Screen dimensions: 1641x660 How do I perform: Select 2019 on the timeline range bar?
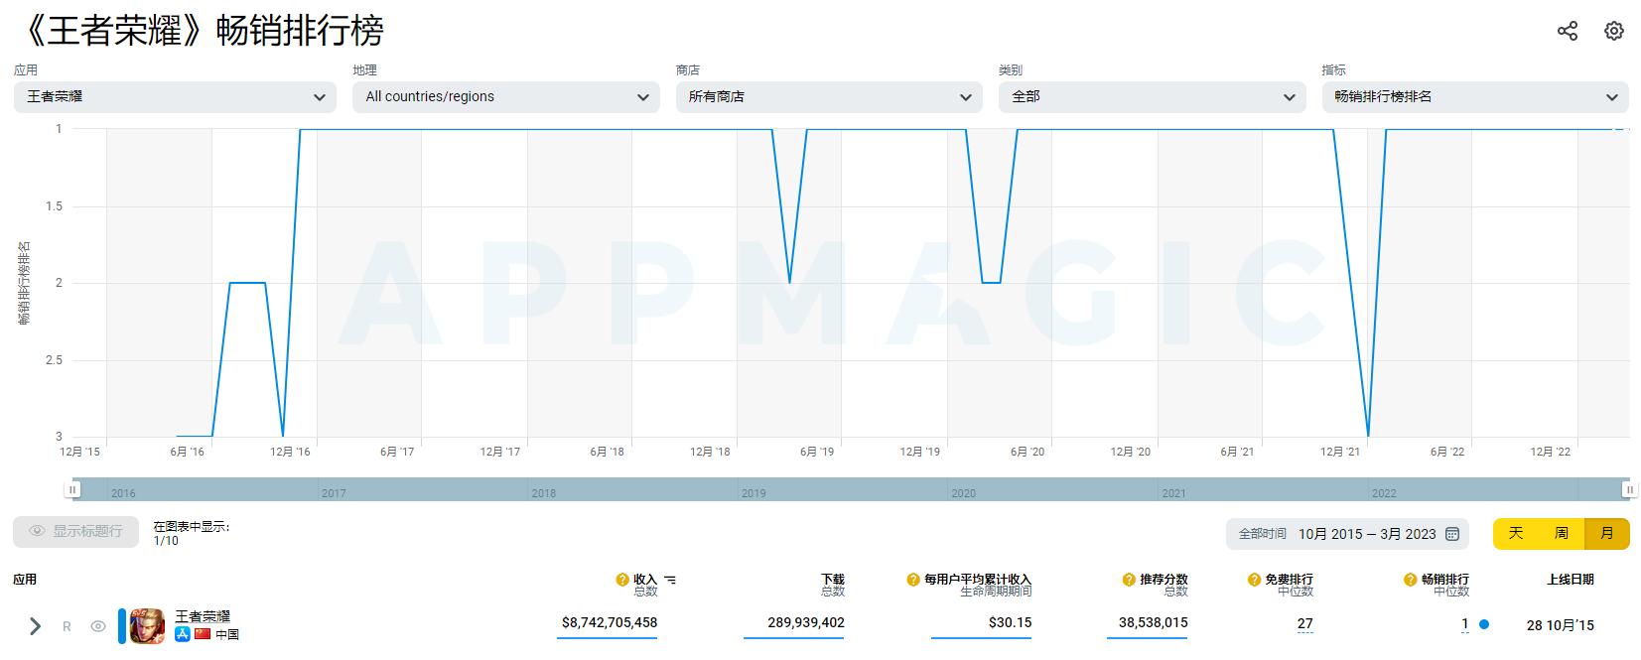(753, 493)
